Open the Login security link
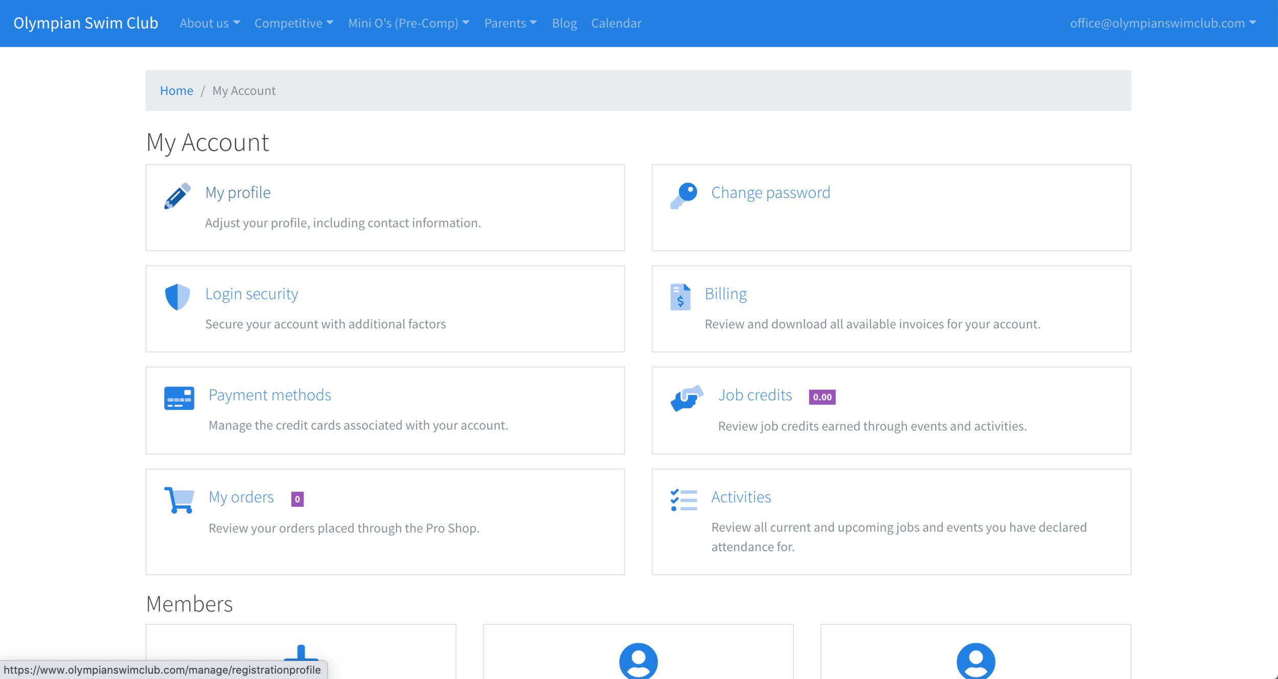Screen dimensions: 1278x679 [252, 294]
